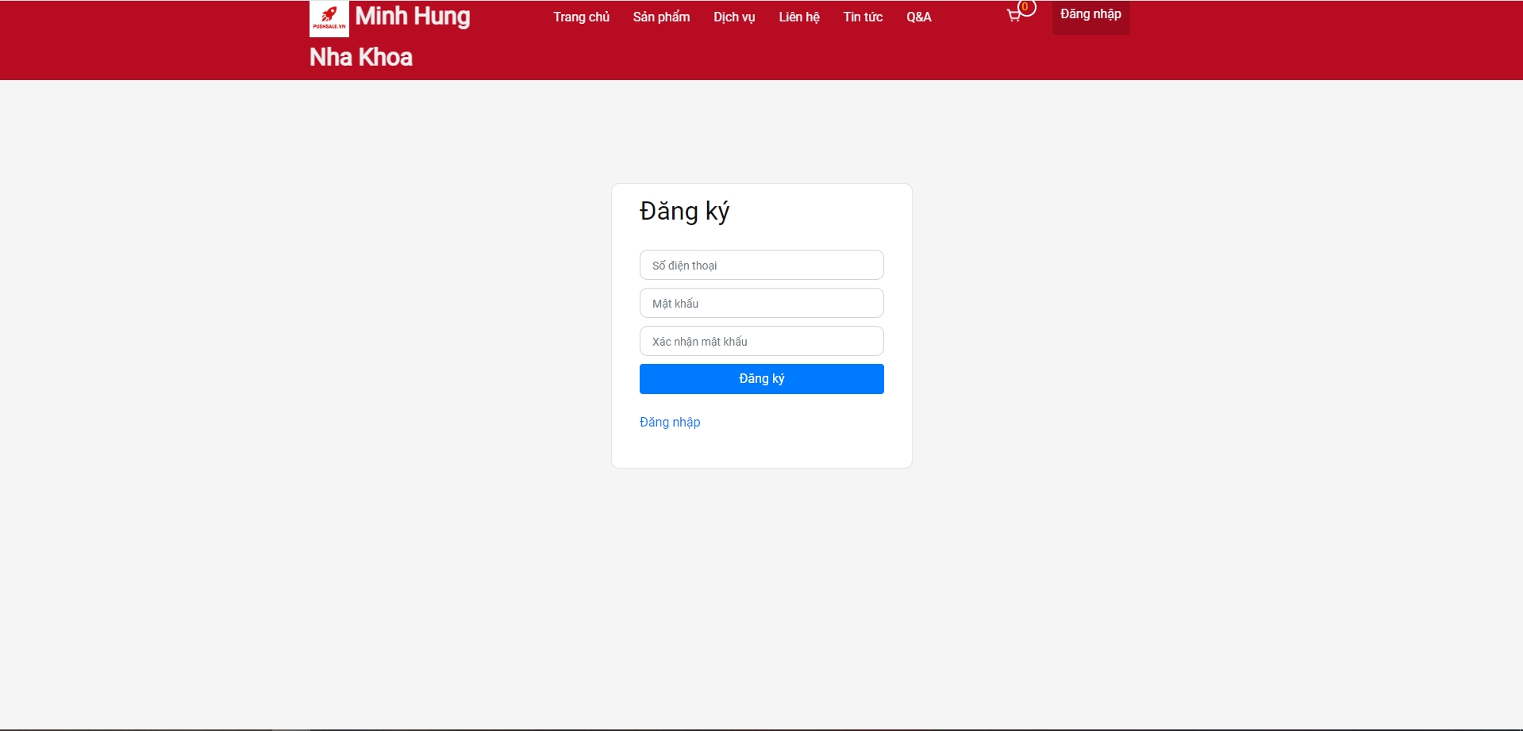Open the Q&A navigation link

918,17
